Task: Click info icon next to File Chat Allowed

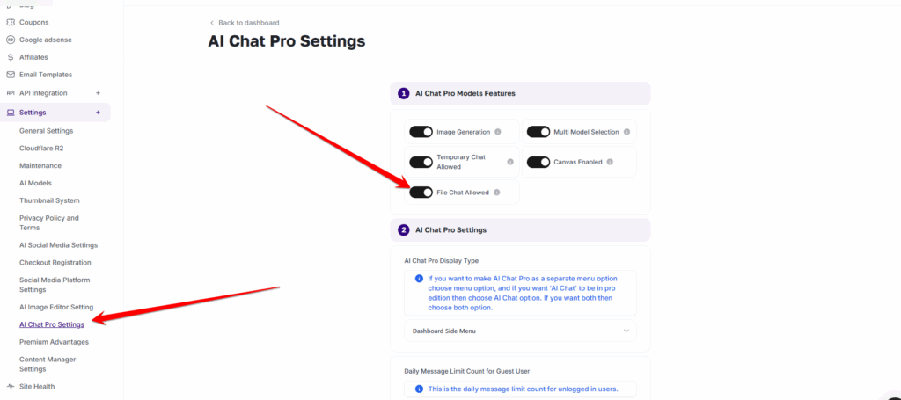Action: (x=497, y=193)
